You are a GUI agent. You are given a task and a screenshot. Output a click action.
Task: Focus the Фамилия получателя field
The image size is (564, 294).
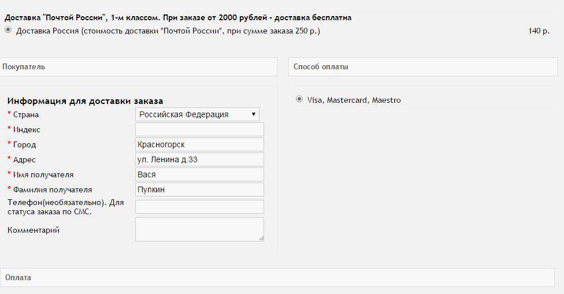pos(199,189)
